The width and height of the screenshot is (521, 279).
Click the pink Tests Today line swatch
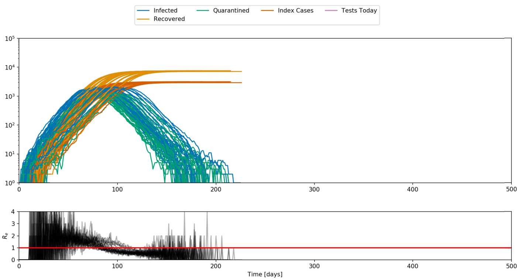331,11
